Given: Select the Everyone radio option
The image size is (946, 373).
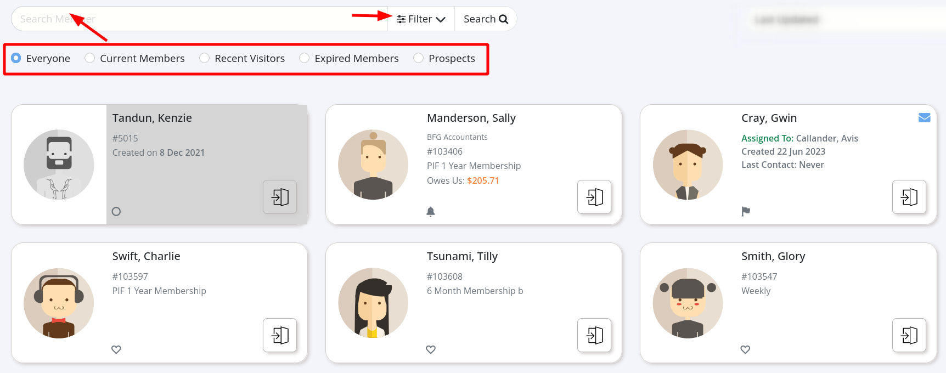Looking at the screenshot, I should point(16,58).
